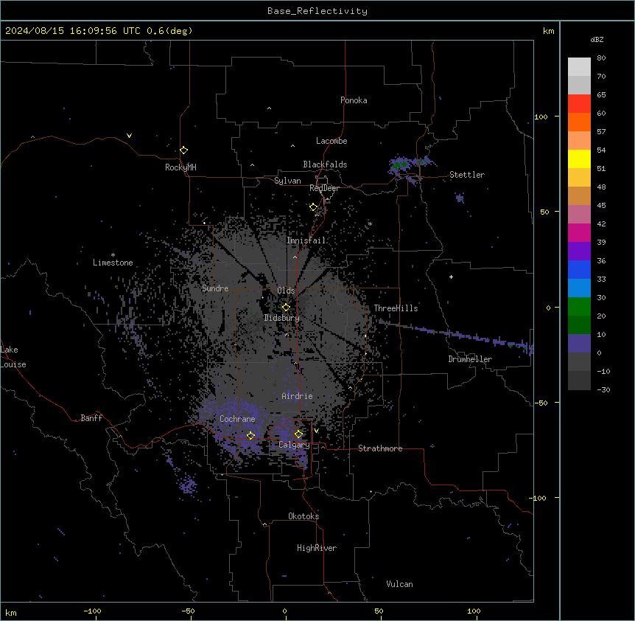Click the km unit label at bottom left
The image size is (635, 621).
[11, 613]
